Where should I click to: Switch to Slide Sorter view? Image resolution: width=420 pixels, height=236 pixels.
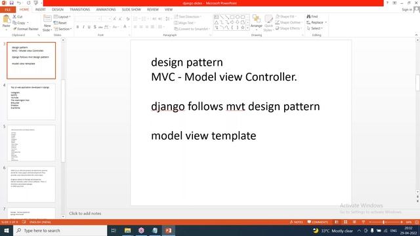click(346, 222)
